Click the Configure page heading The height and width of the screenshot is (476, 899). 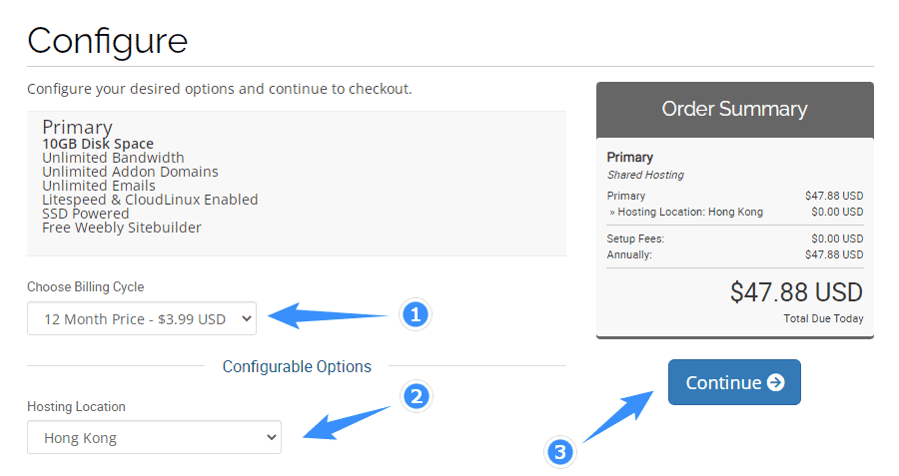click(x=107, y=41)
